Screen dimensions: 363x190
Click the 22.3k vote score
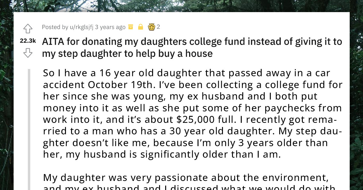[x=28, y=40]
